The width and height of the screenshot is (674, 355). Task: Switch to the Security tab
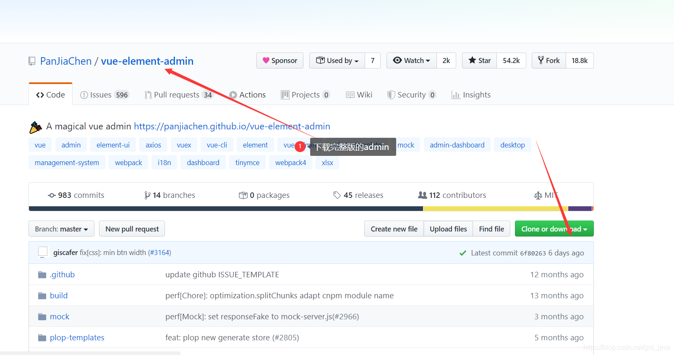(411, 95)
